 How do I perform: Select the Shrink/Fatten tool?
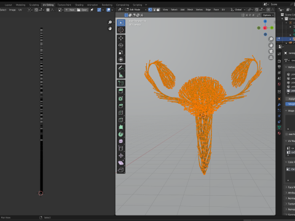coord(121,156)
